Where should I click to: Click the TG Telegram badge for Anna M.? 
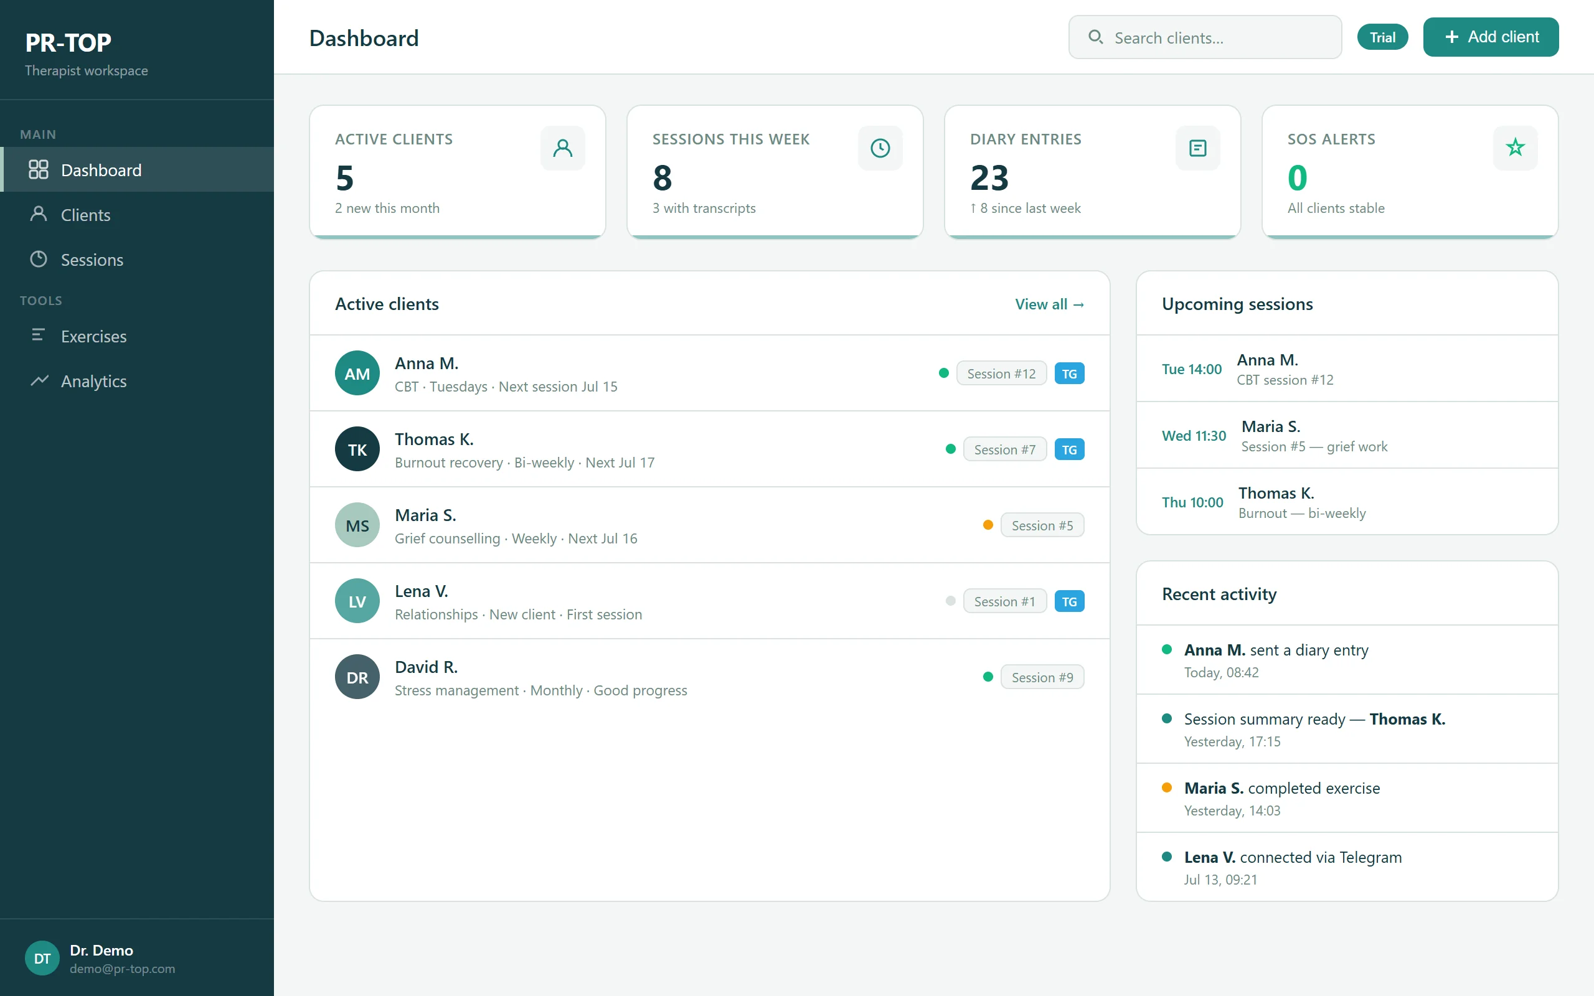(1069, 374)
